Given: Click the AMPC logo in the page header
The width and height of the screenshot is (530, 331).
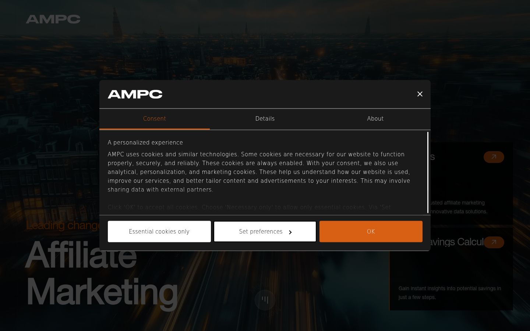Looking at the screenshot, I should [x=53, y=19].
